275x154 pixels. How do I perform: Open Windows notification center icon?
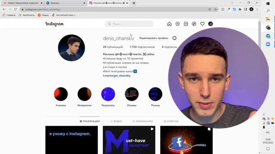(x=268, y=149)
